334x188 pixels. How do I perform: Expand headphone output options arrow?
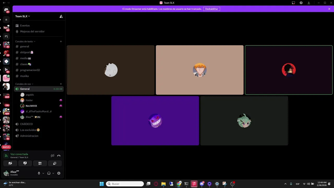[x=53, y=173]
